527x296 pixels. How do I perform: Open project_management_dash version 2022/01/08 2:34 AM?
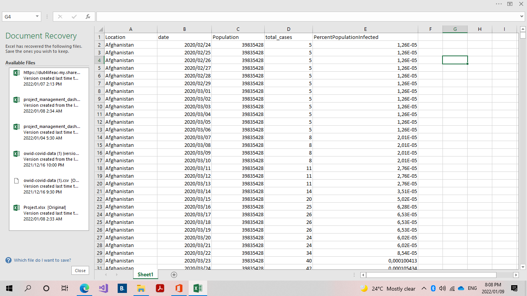[x=49, y=105]
